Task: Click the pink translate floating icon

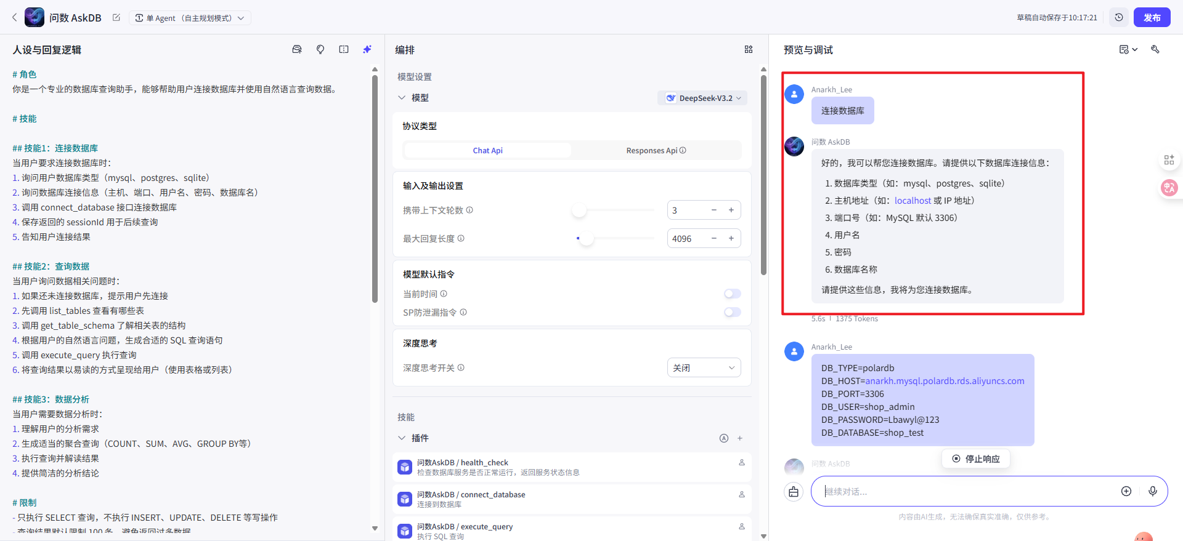Action: coord(1169,188)
